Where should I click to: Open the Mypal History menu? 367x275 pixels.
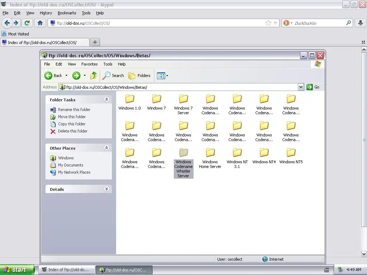click(46, 13)
